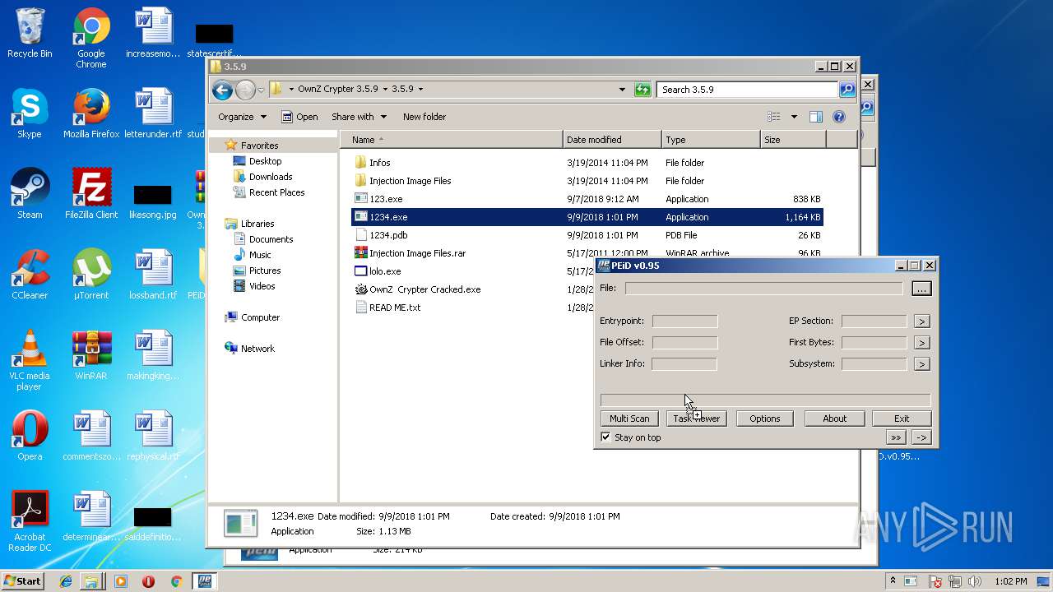Image resolution: width=1053 pixels, height=592 pixels.
Task: Select the 123.exe file row
Action: click(x=587, y=199)
